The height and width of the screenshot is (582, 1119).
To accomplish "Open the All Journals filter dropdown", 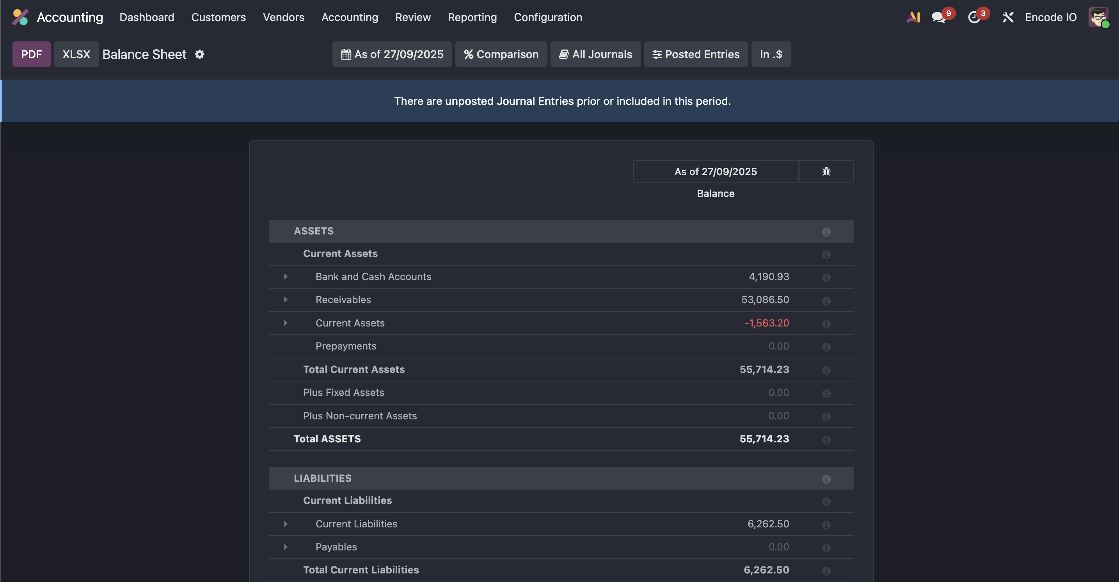I will coord(595,54).
